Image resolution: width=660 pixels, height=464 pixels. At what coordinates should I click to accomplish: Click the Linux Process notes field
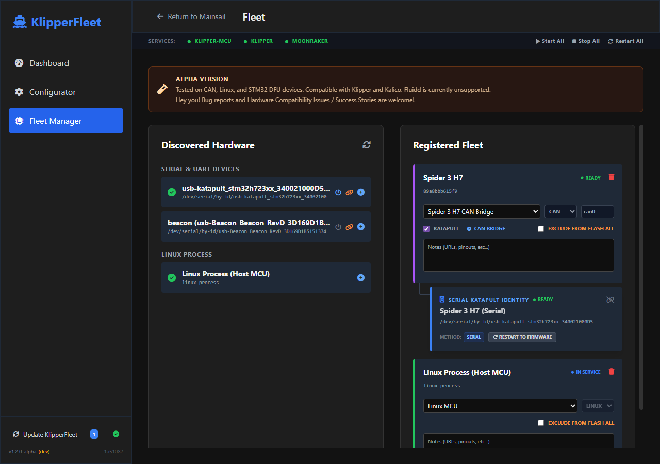(519, 441)
